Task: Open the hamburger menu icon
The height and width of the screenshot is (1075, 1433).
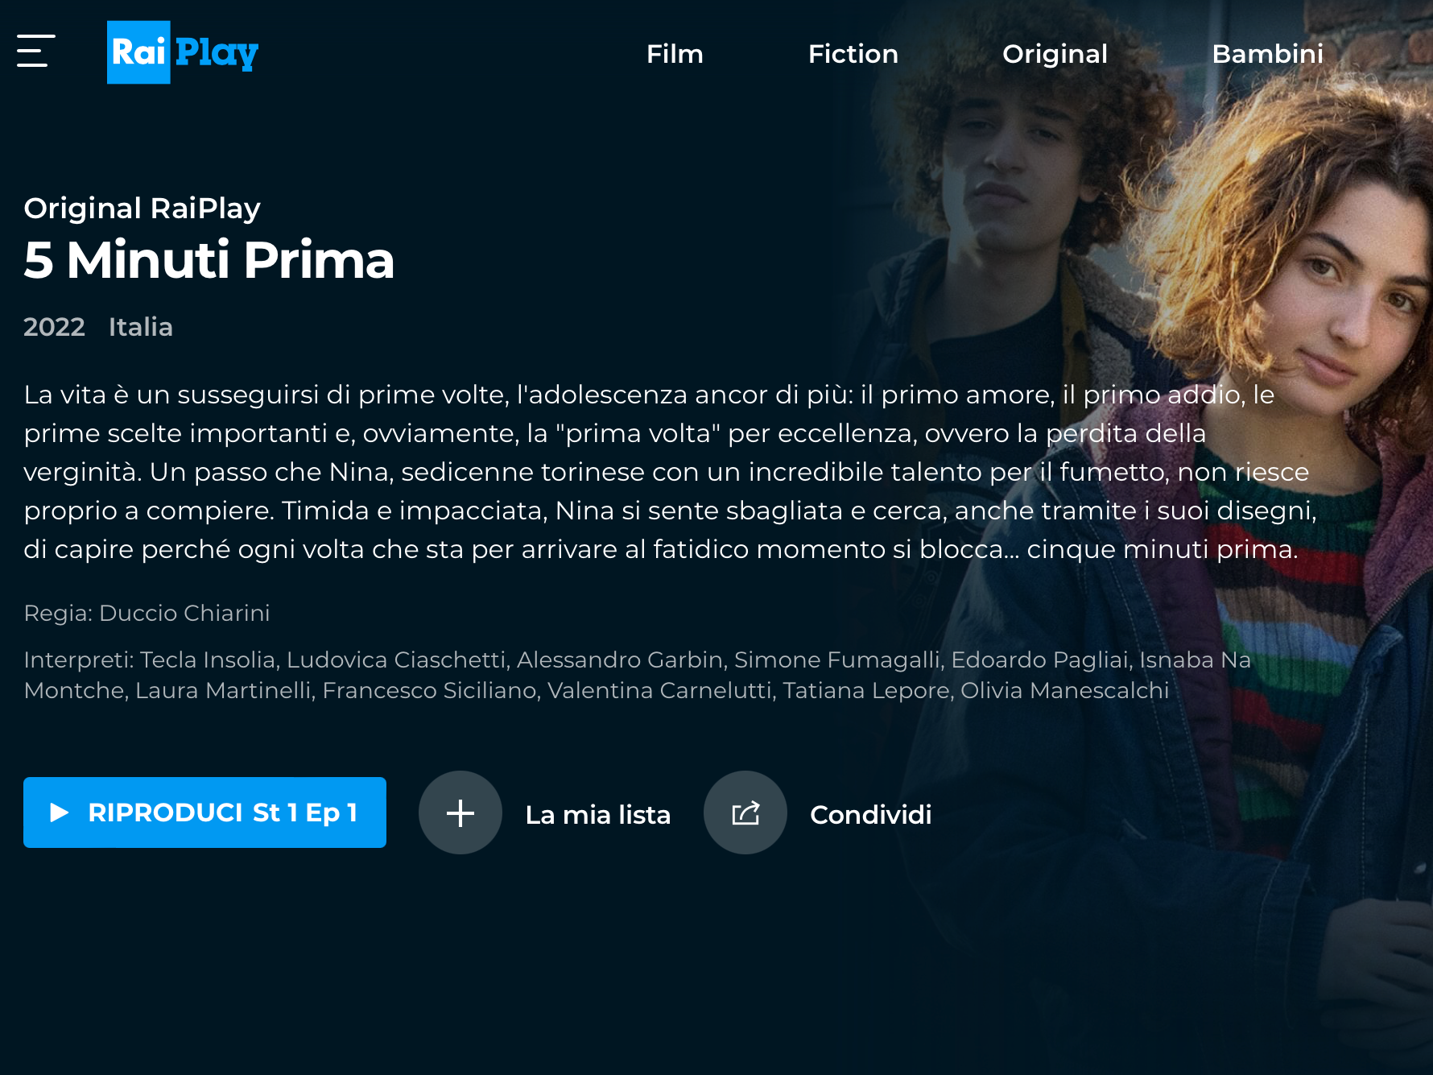Action: (36, 51)
